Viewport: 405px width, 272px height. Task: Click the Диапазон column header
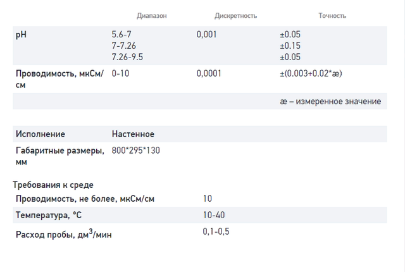point(152,16)
